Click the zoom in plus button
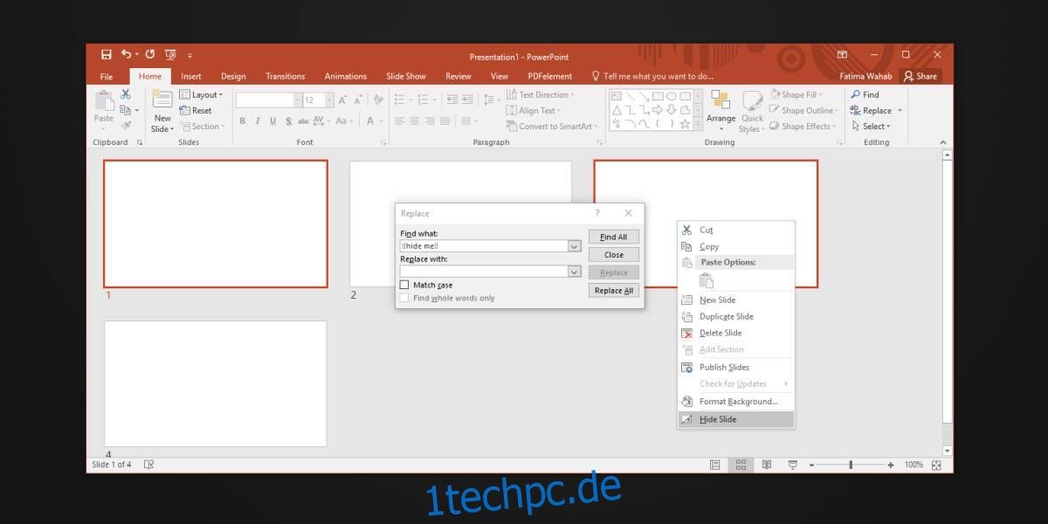 tap(893, 465)
